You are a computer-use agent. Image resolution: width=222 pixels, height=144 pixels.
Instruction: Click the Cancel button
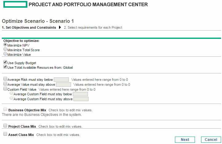pyautogui.click(x=211, y=140)
